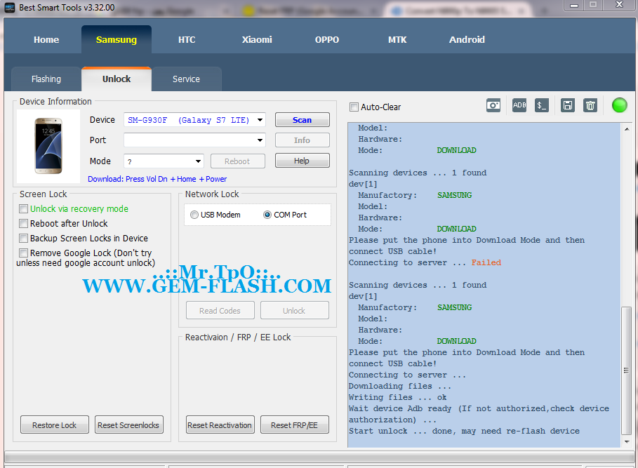Select the USB Modem radio button
The height and width of the screenshot is (468, 638).
tap(194, 215)
